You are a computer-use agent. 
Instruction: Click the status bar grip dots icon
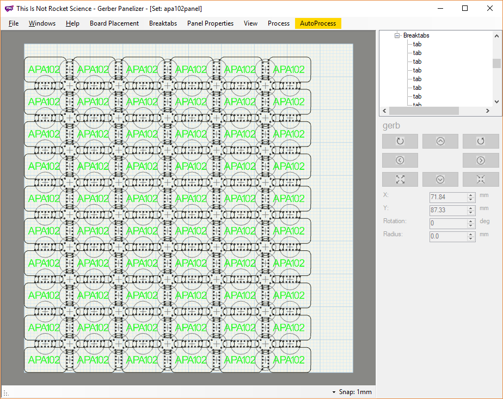(x=6, y=393)
